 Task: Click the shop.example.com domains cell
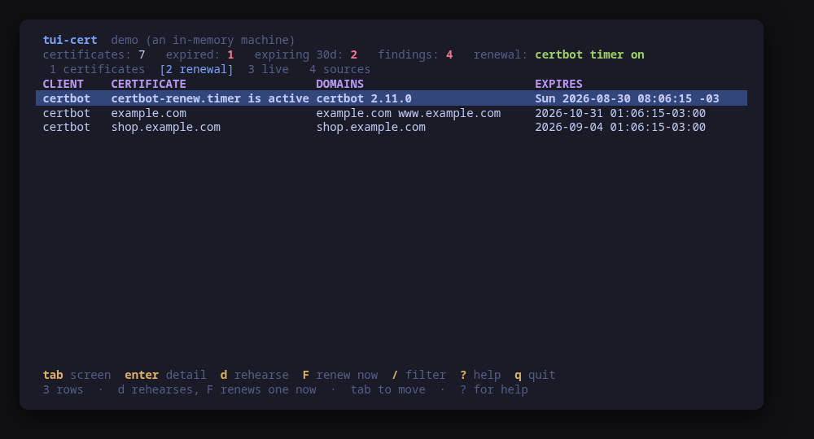(x=370, y=127)
